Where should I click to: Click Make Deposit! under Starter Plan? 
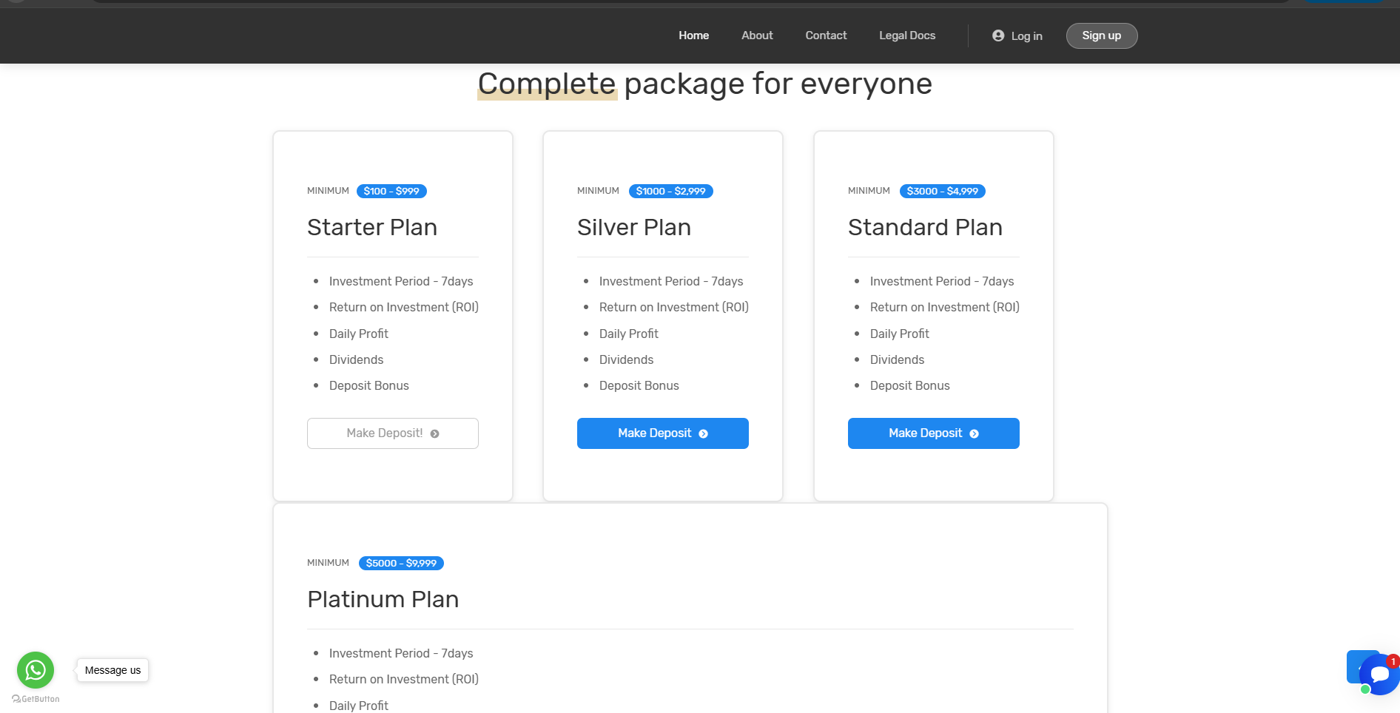click(x=385, y=433)
